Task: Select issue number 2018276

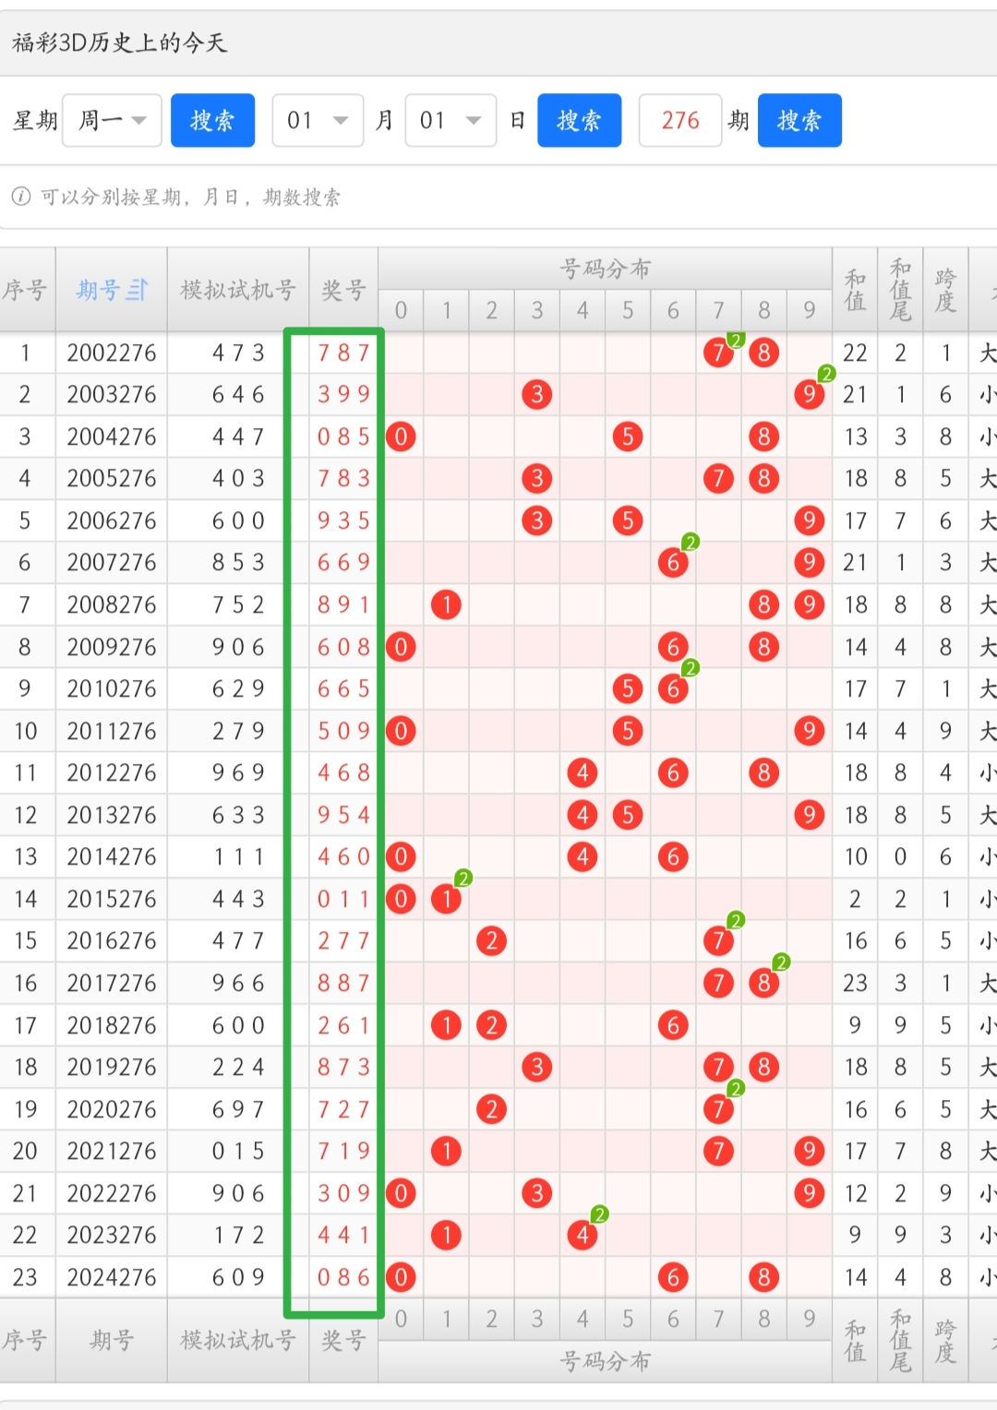Action: click(x=112, y=1025)
